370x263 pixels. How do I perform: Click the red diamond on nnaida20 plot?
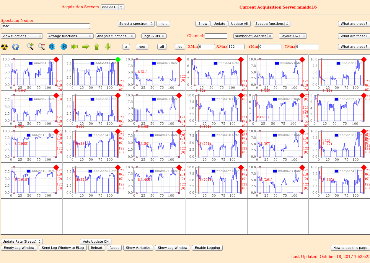pos(118,167)
